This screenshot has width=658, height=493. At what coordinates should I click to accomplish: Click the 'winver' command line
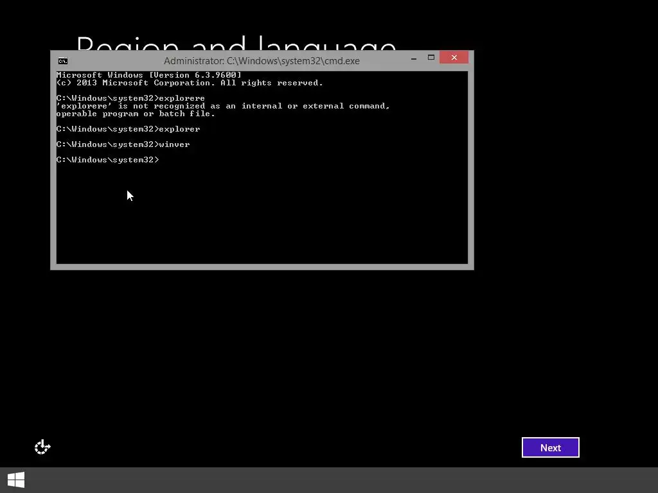123,144
